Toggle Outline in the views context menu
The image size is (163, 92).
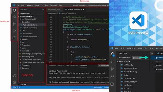tap(157, 65)
